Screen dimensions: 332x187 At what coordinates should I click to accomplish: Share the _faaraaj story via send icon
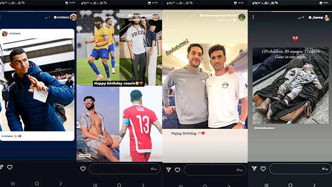(254, 169)
